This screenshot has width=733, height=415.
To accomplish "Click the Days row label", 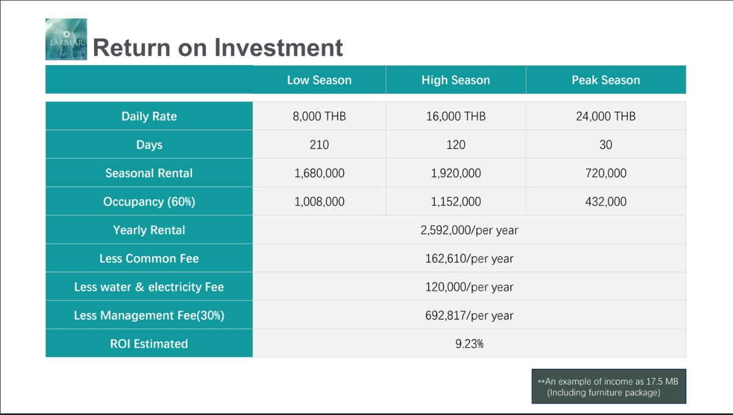I will click(x=149, y=145).
